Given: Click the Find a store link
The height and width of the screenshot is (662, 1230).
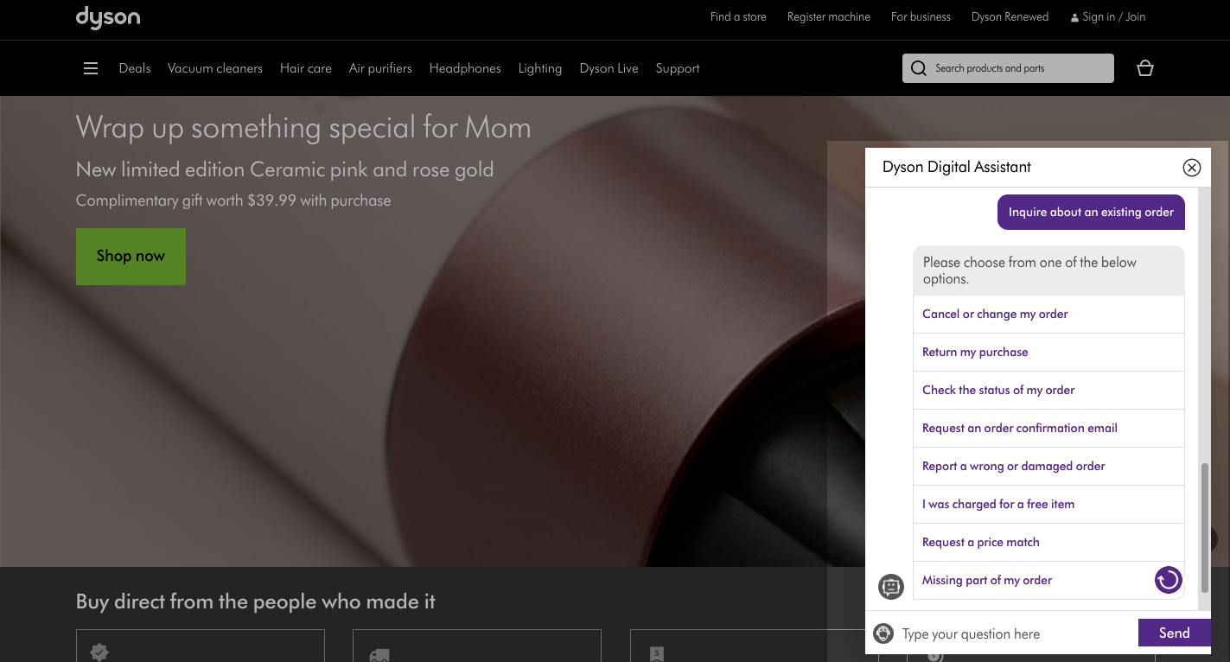Looking at the screenshot, I should tap(738, 17).
